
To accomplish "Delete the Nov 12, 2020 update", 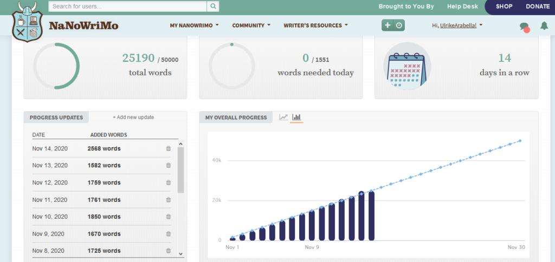I will pos(169,182).
